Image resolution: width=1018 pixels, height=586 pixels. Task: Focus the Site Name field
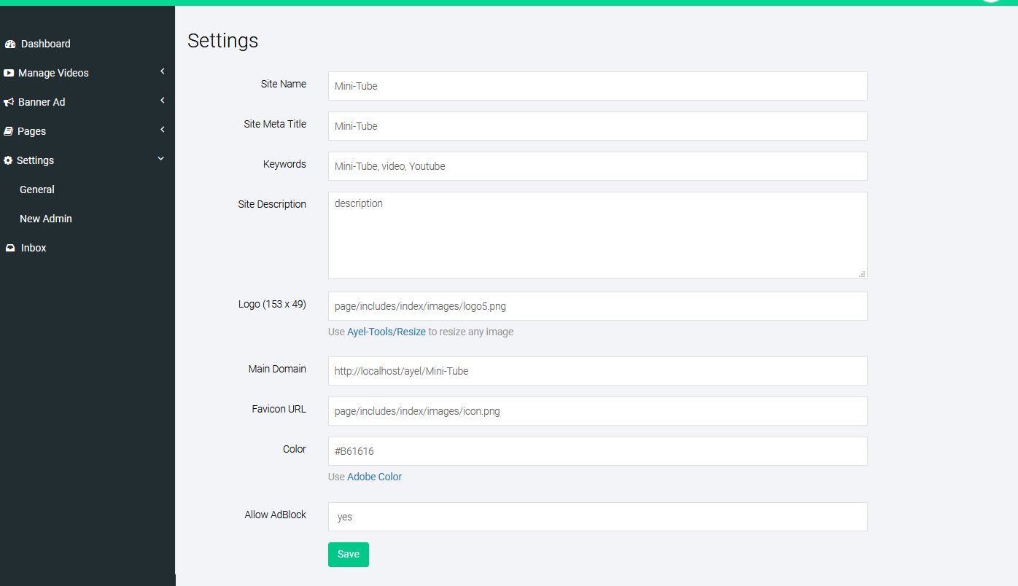[x=598, y=86]
